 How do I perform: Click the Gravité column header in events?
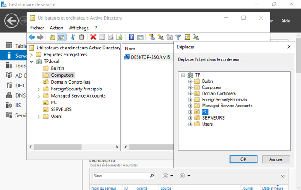coord(142,188)
